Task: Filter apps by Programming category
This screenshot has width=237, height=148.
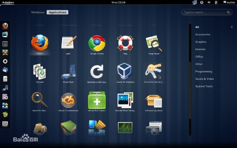Action: point(204,71)
